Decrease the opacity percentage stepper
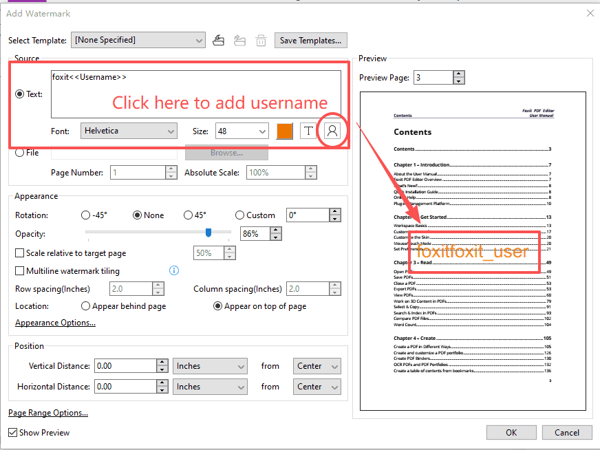 [275, 237]
